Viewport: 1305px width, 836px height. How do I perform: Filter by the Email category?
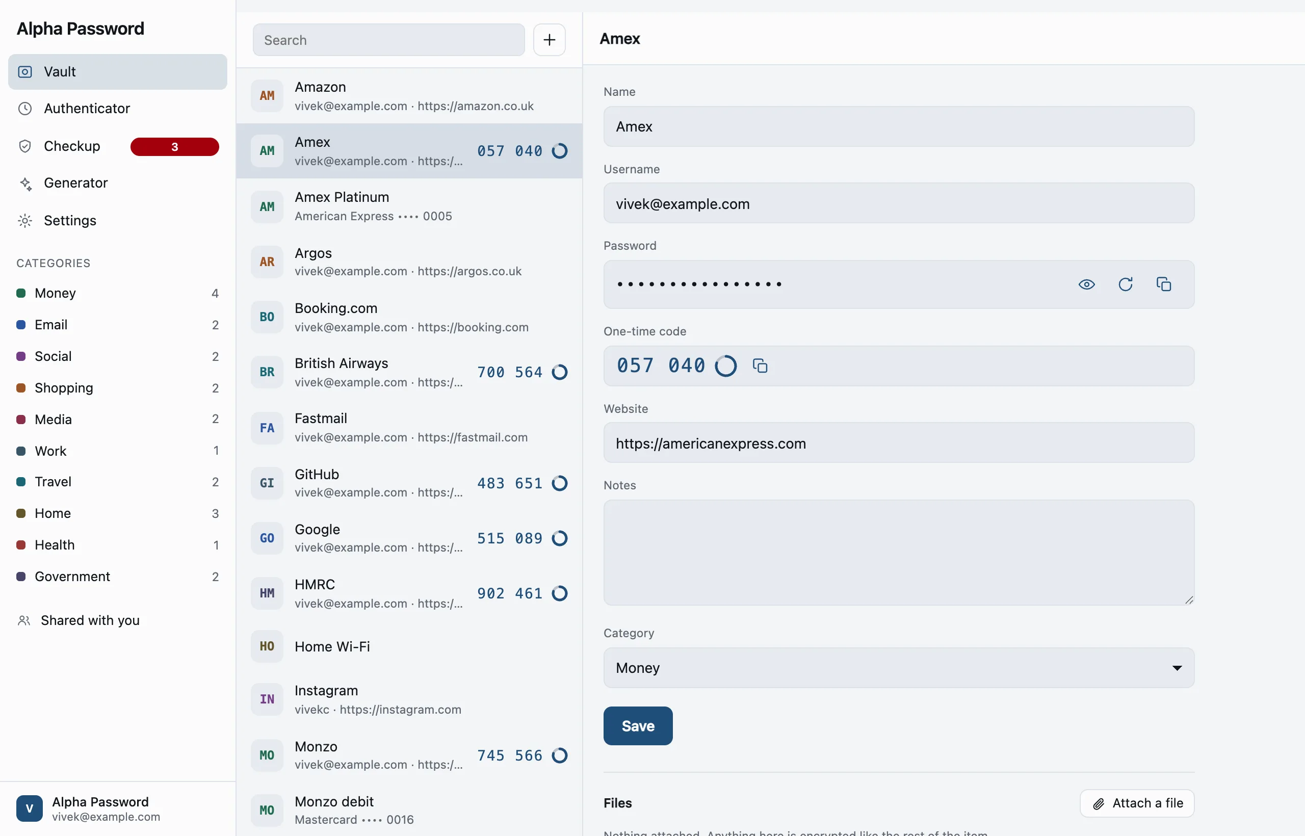117,325
